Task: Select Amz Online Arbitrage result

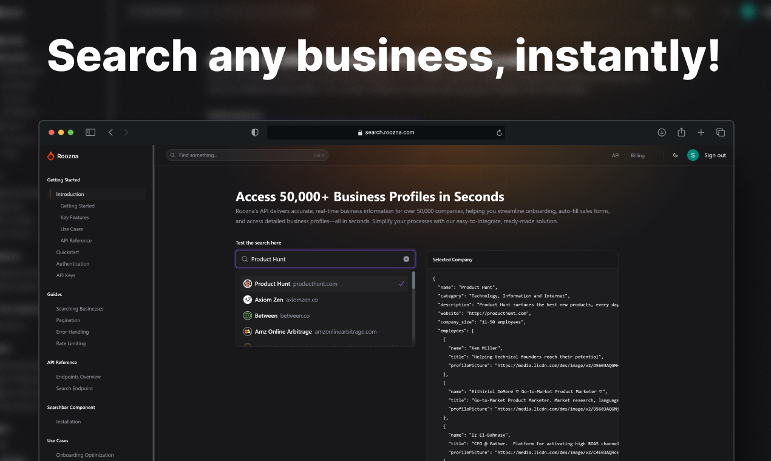Action: (x=325, y=332)
